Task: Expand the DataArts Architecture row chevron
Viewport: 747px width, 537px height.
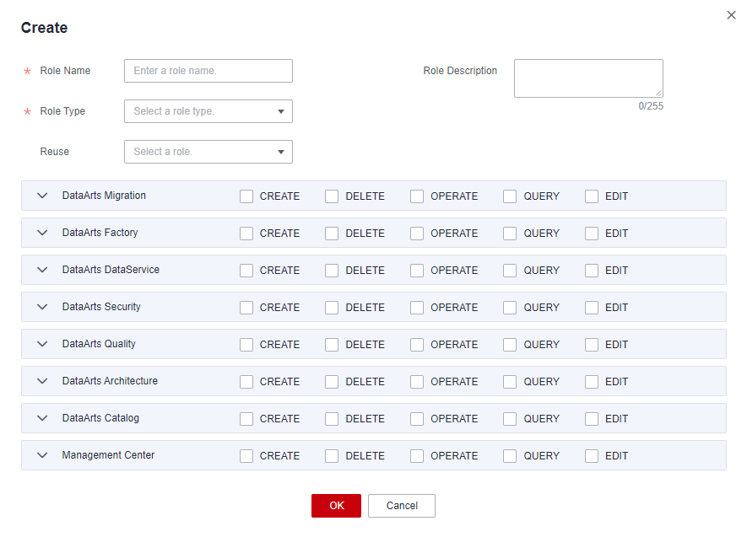Action: (x=43, y=381)
